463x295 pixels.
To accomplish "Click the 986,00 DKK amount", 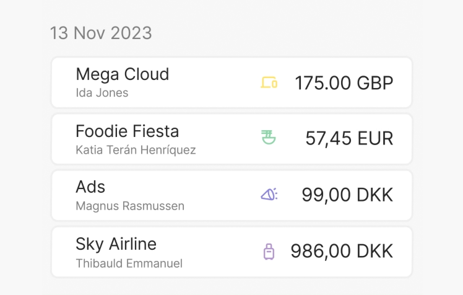I will (342, 251).
